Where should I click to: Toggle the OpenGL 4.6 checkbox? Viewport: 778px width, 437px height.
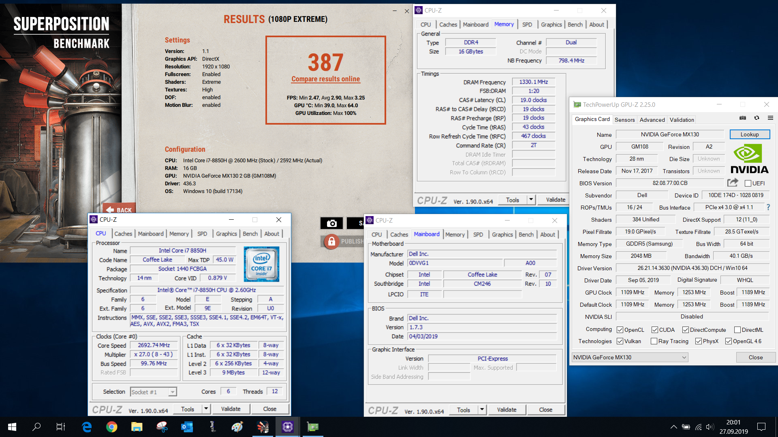[x=729, y=341]
